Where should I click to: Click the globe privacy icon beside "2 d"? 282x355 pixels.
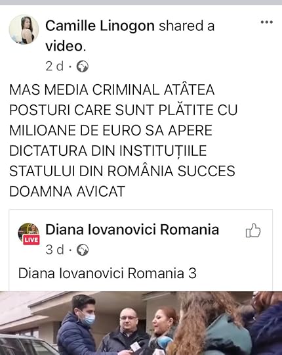coord(83,66)
